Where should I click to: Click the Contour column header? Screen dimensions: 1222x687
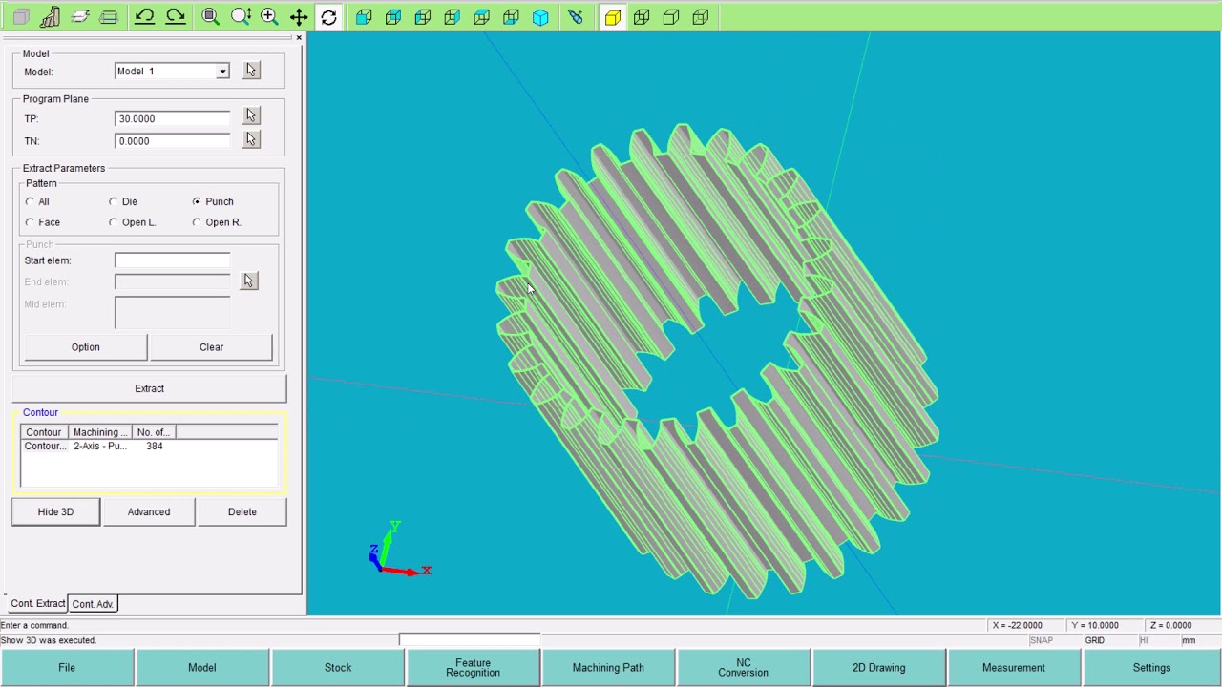click(x=44, y=432)
